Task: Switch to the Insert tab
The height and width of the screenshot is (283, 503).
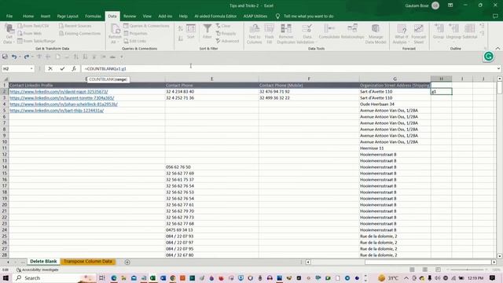Action: click(46, 16)
